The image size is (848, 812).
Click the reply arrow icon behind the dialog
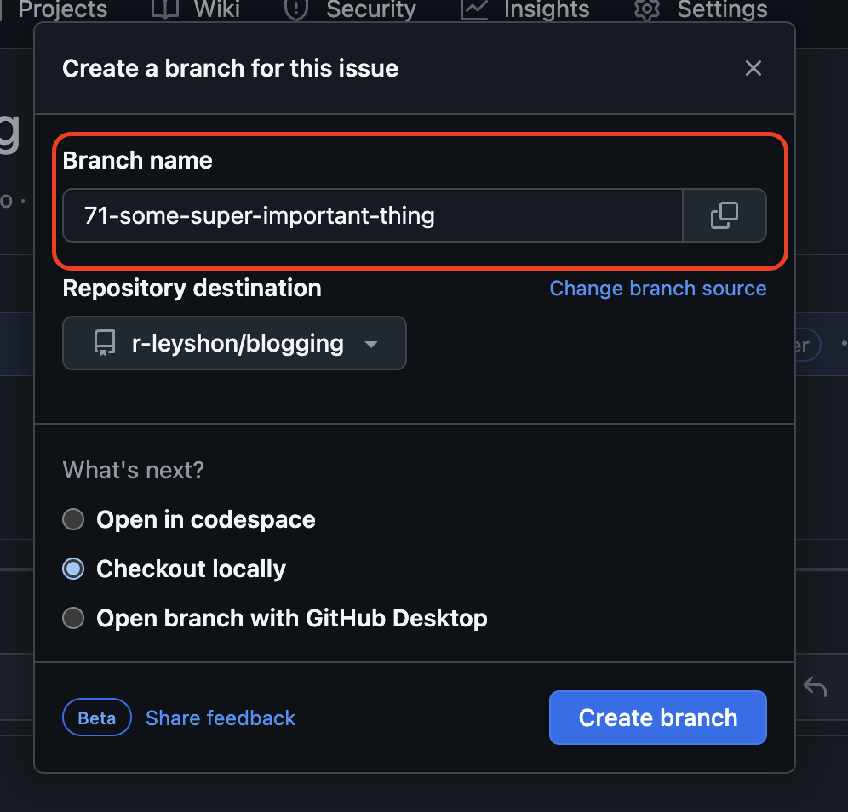(x=815, y=686)
